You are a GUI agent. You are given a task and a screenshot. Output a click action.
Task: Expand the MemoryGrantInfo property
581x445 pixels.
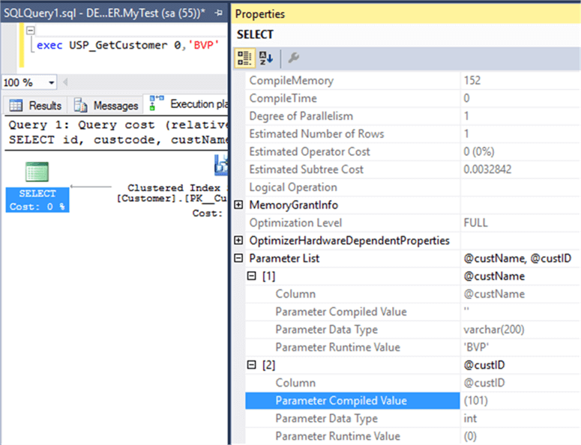(x=239, y=205)
